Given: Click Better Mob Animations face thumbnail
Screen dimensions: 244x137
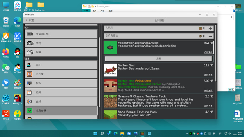Looking at the screenshot, I should click(x=110, y=85).
